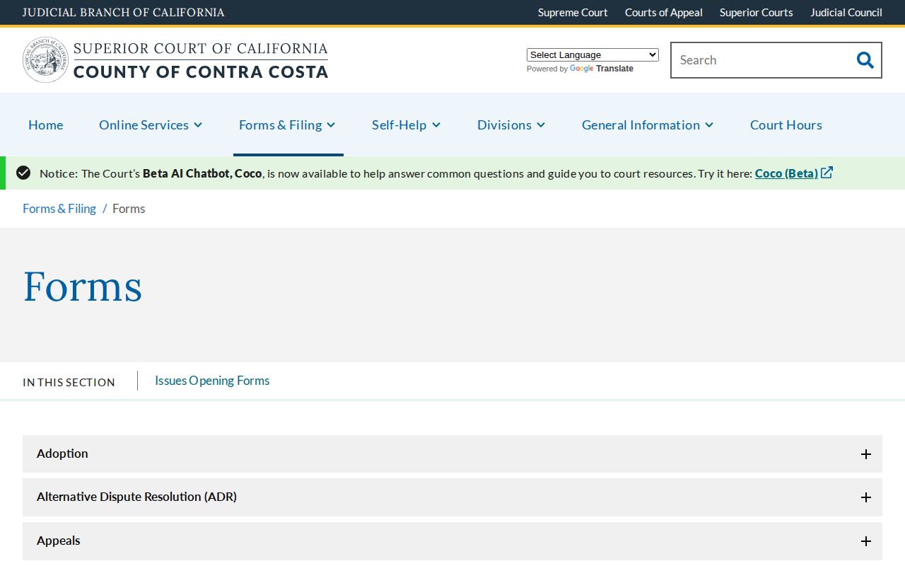Expand the Forms & Filing menu

tap(287, 125)
